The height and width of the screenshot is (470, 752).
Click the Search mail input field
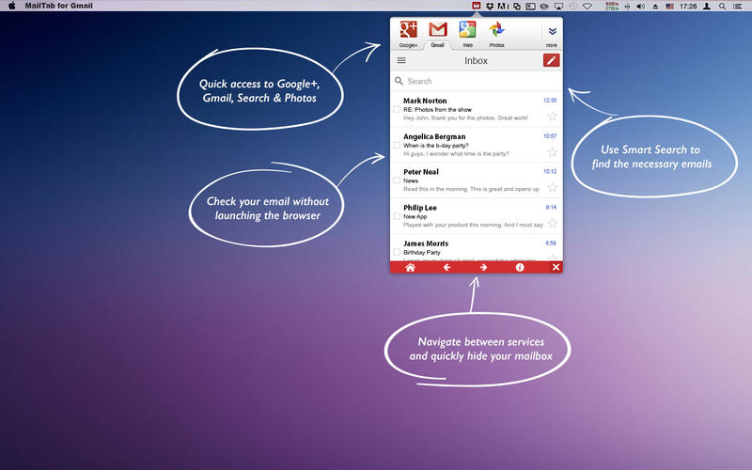(477, 81)
